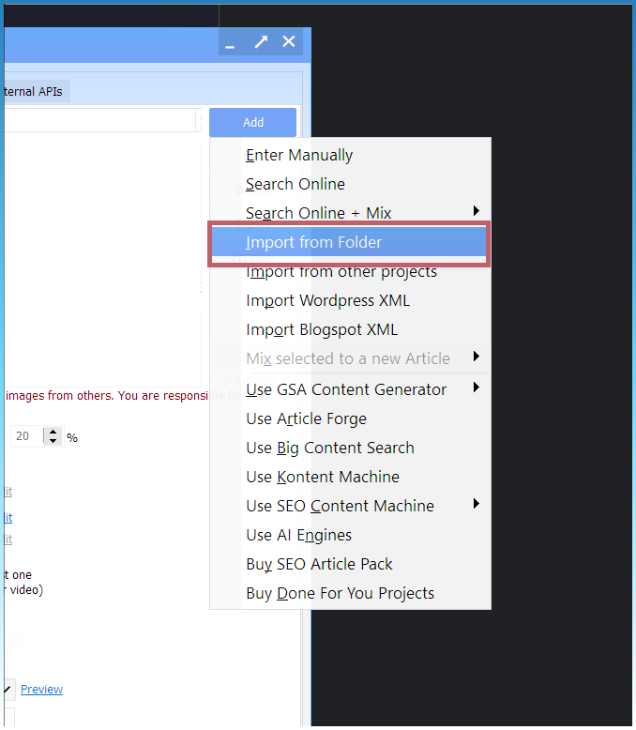
Task: Open the Preview link
Action: tap(41, 690)
